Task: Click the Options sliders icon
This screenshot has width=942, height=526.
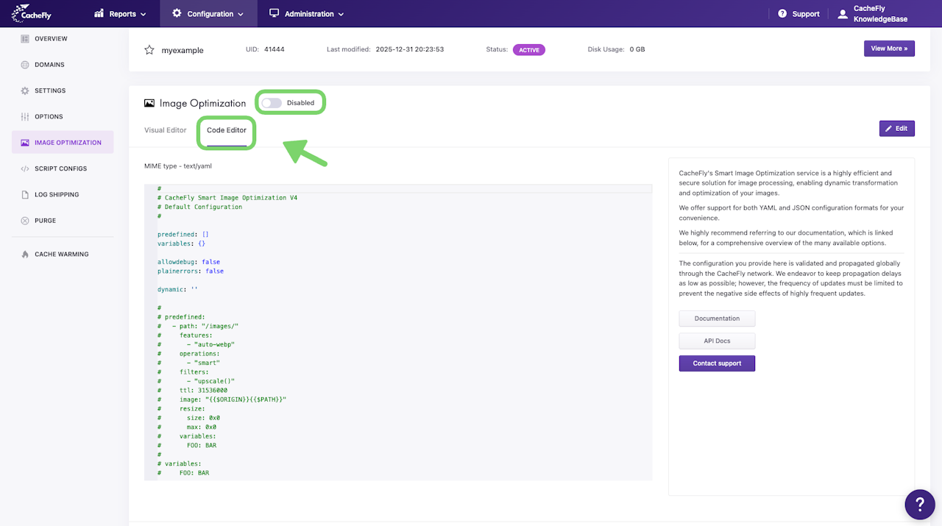Action: [x=25, y=117]
